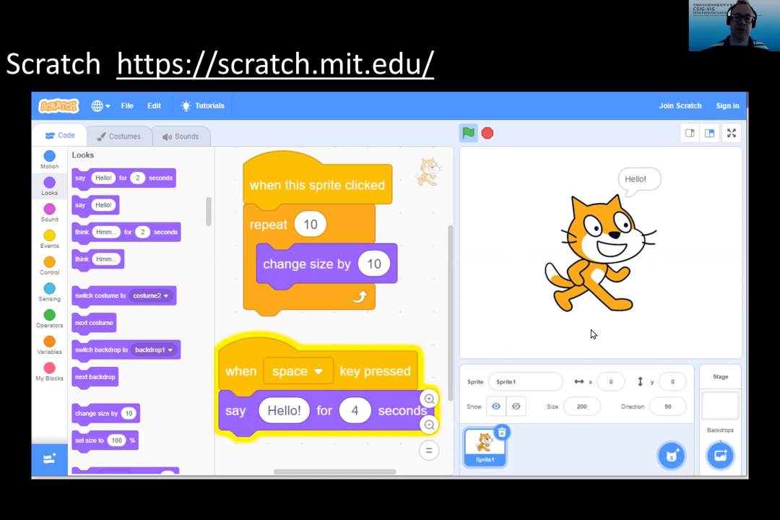Click set size to 100 value field

point(116,441)
